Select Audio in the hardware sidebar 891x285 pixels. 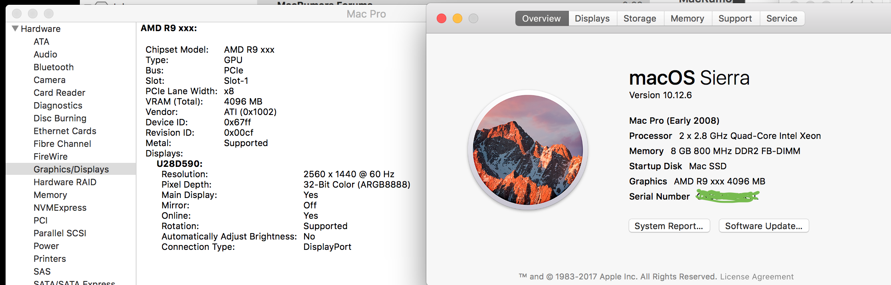click(x=46, y=54)
